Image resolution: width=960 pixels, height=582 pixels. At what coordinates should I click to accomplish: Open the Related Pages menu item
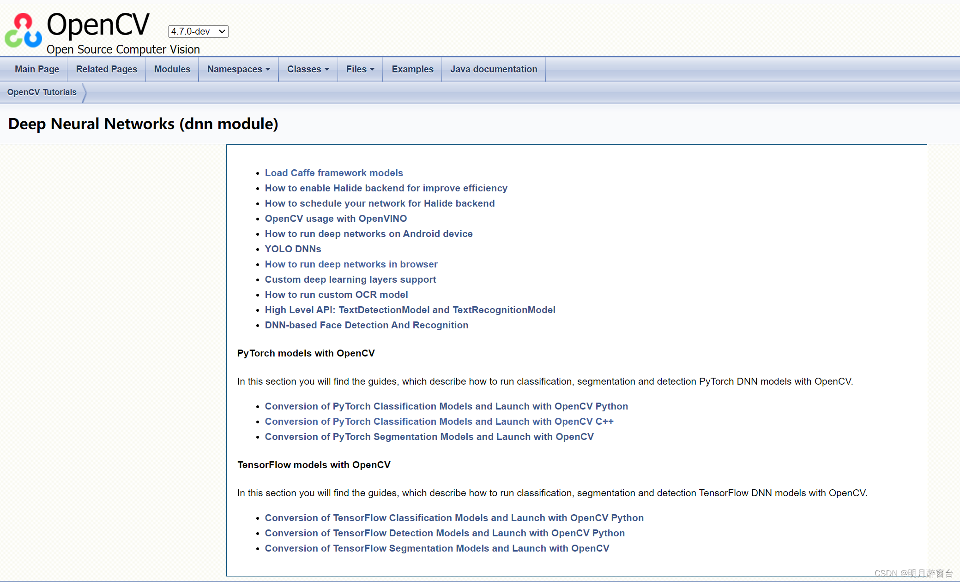[107, 69]
